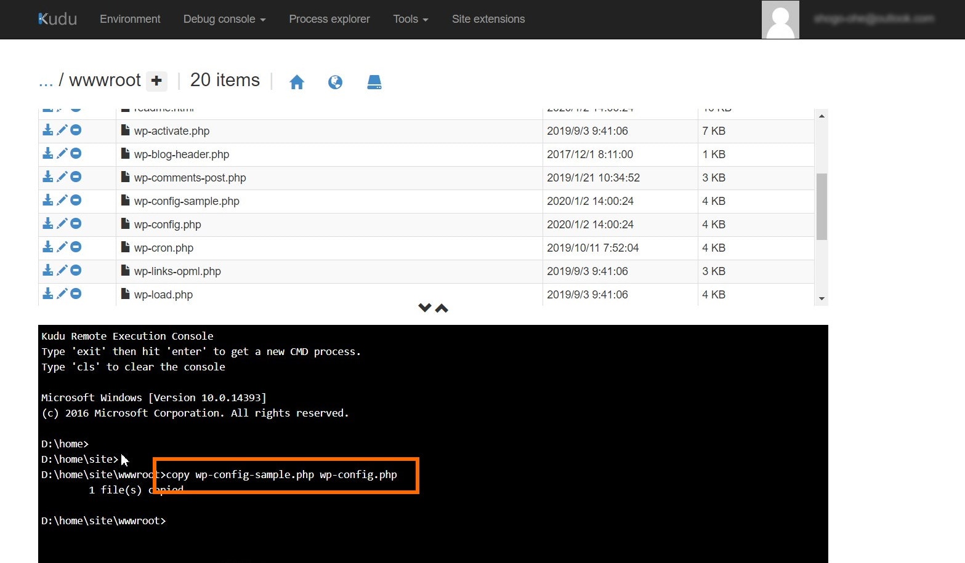Open the site root globe icon

click(x=335, y=81)
